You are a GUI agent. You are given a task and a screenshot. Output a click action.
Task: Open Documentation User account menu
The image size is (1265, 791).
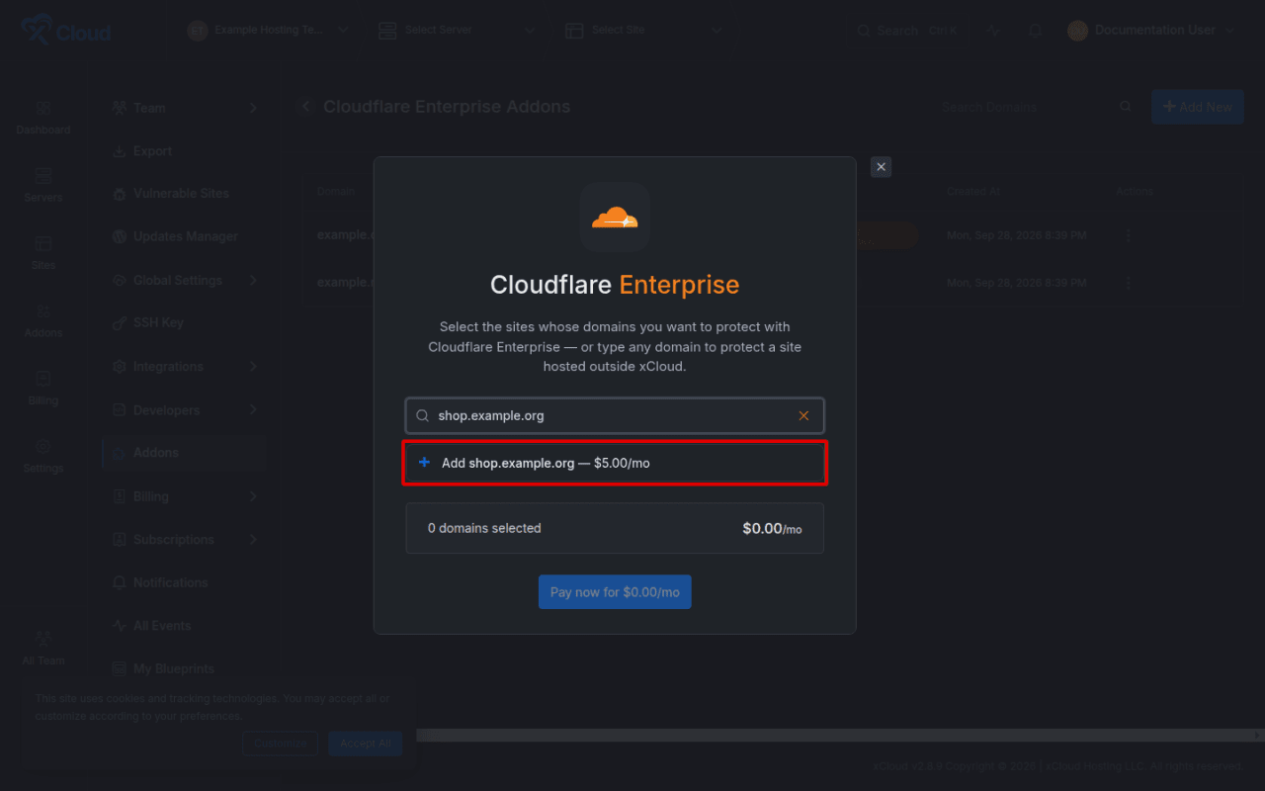pyautogui.click(x=1152, y=31)
